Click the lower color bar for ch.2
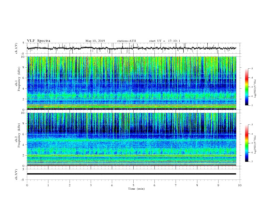This screenshot has height=208, width=270. tap(247, 143)
